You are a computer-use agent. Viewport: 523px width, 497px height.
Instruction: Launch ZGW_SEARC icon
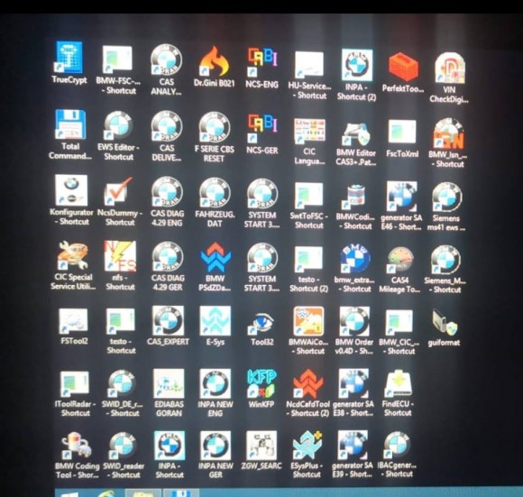coord(261,446)
